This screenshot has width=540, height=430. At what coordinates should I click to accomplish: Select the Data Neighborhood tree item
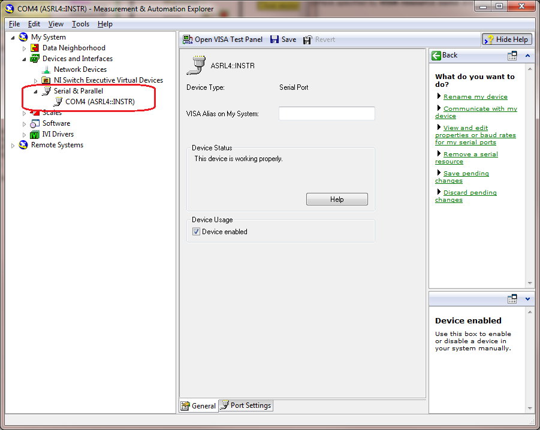pyautogui.click(x=74, y=48)
